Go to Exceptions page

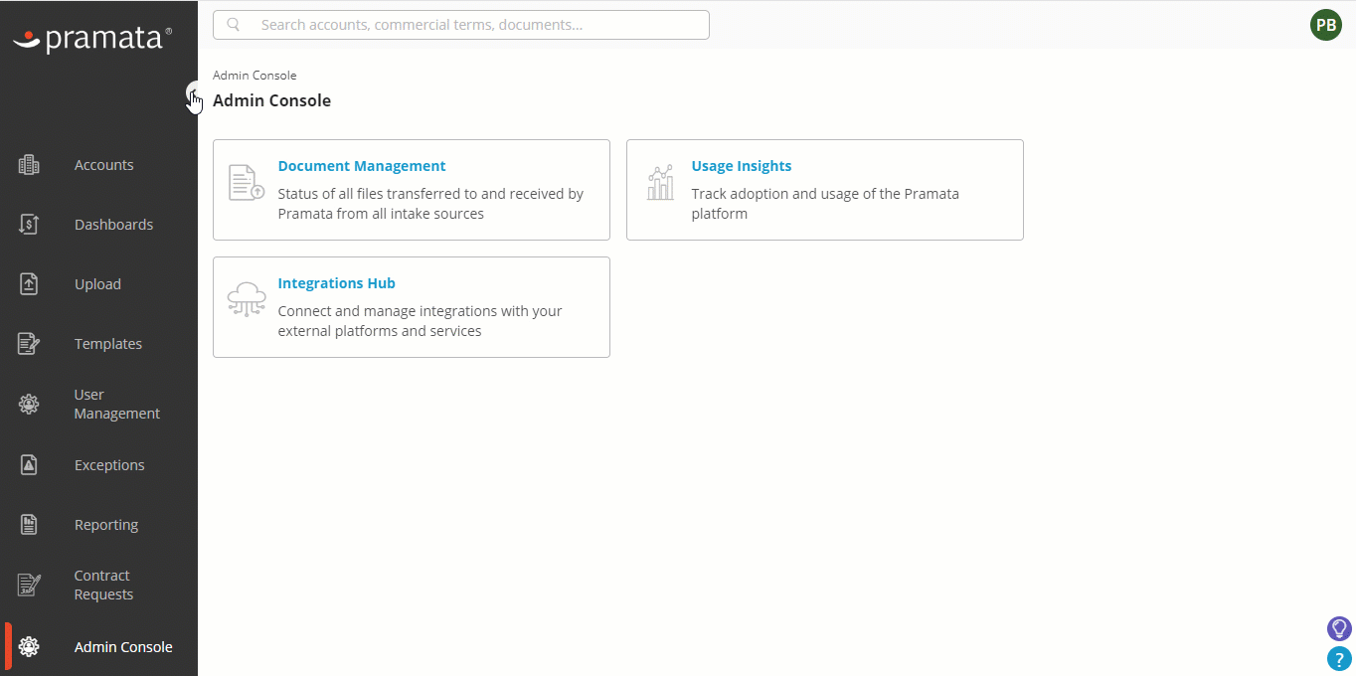(109, 465)
